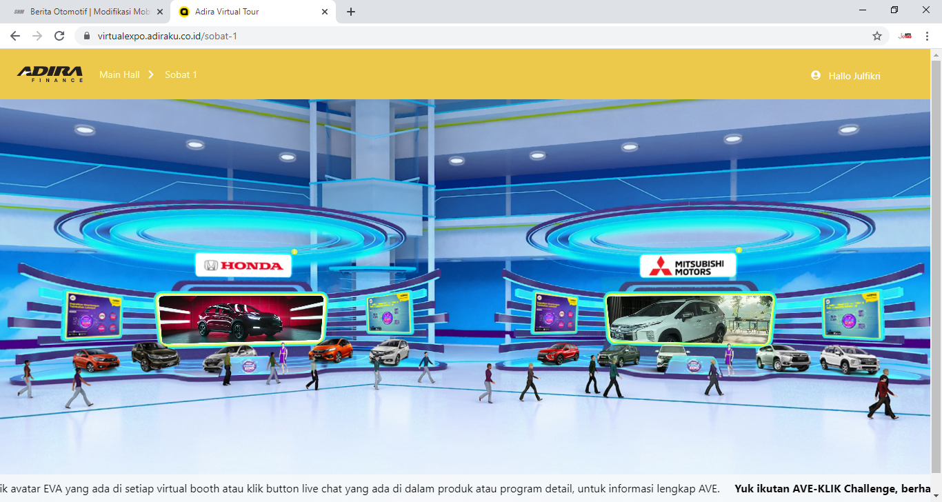Screen dimensions: 942x502
Task: Go back using the browser back arrow
Action: point(15,36)
